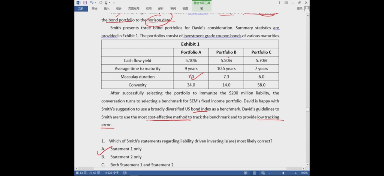Click the '7.3' Macaulay duration cell
Viewport: 384px width, 176px height.
[226, 77]
